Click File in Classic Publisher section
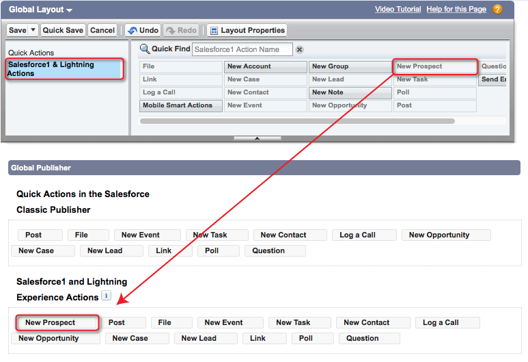Screen dimensions: 528x362 click(88, 235)
